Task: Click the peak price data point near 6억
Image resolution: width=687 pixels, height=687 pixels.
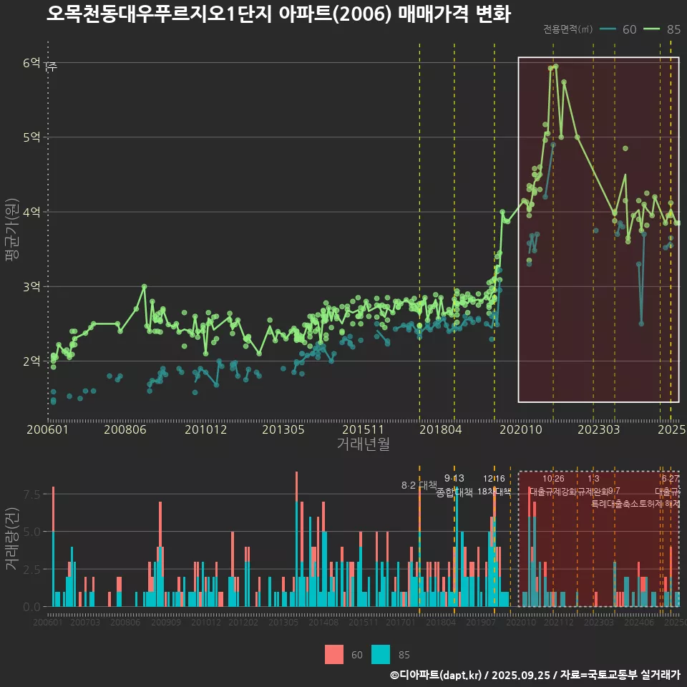Action: click(x=555, y=67)
